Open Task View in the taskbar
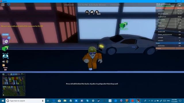Viewport: 184px width, 103px height. 48,101
